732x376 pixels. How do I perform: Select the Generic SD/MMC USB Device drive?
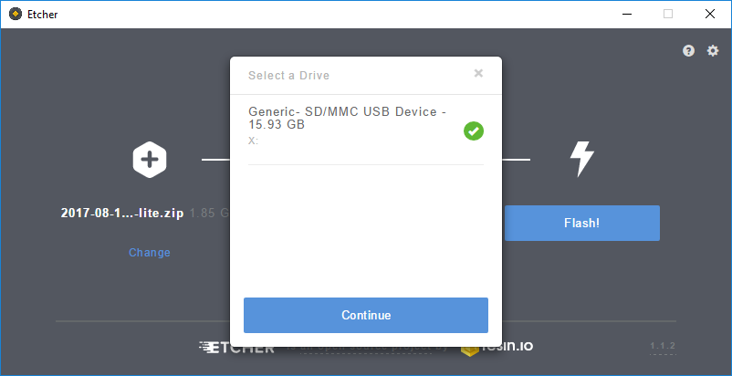coord(347,119)
